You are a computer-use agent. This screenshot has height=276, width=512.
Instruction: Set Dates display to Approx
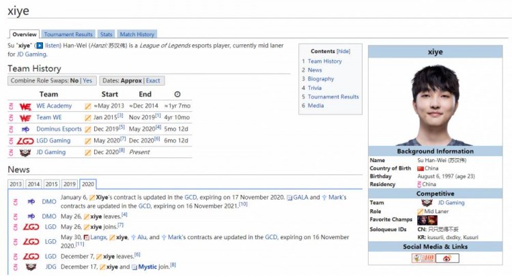[x=132, y=80]
